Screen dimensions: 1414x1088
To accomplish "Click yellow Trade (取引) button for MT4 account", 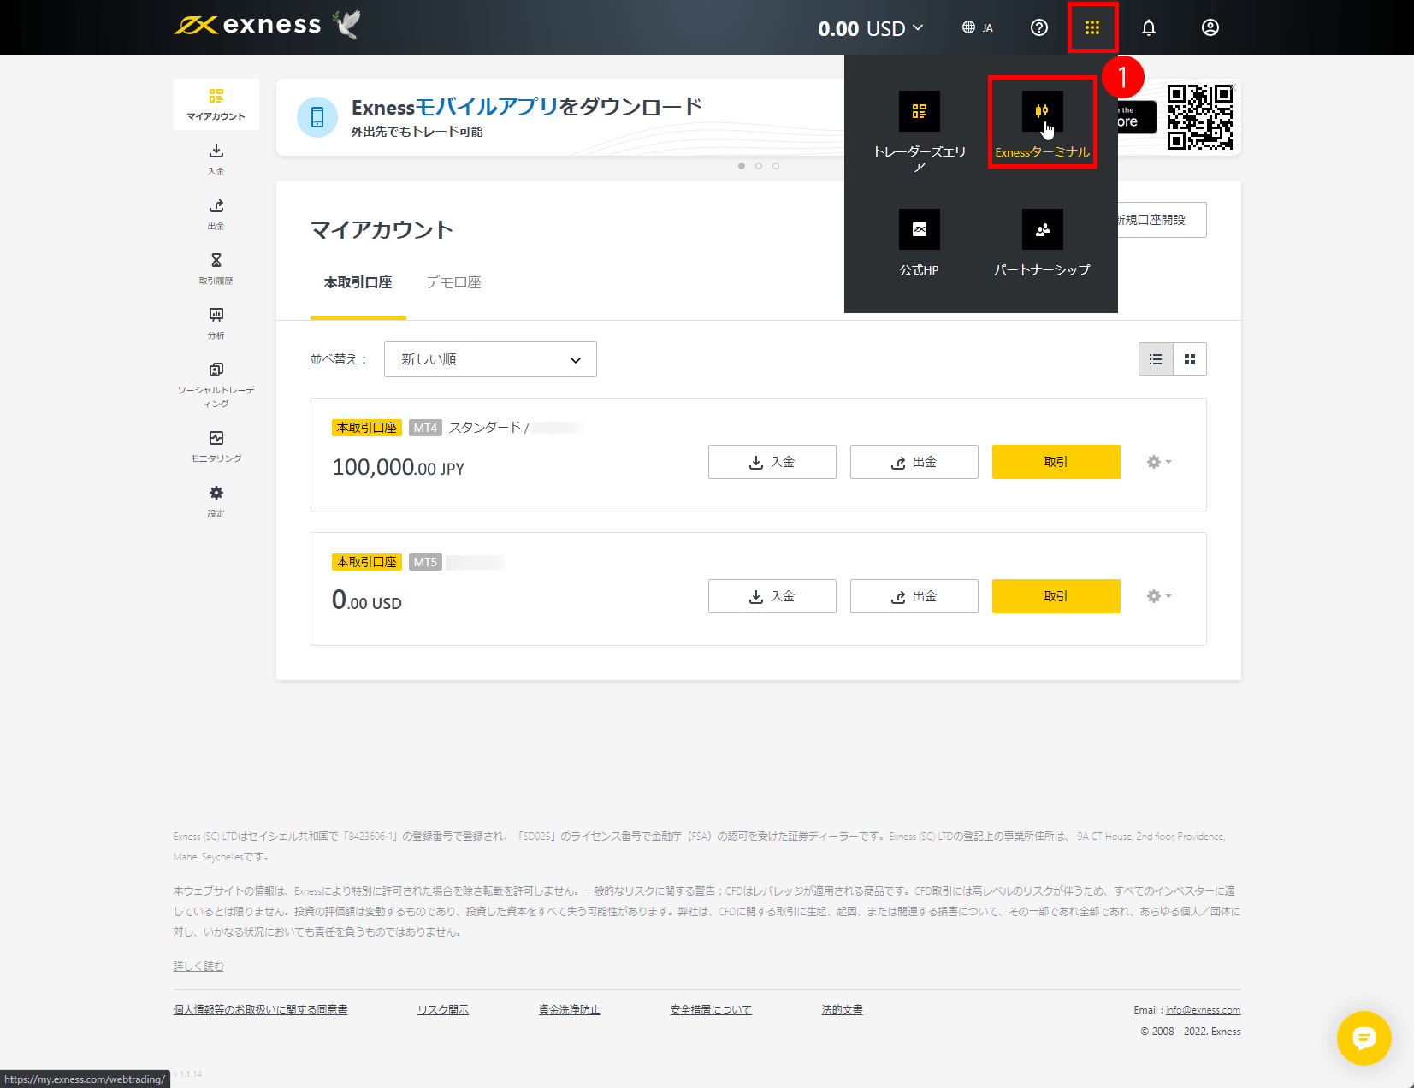I will (1056, 462).
